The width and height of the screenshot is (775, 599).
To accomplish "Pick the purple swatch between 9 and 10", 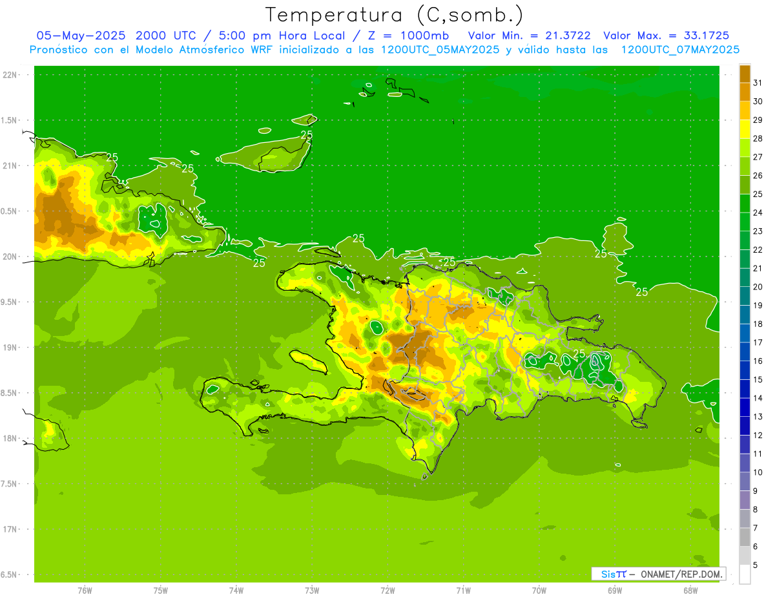I will (x=745, y=481).
